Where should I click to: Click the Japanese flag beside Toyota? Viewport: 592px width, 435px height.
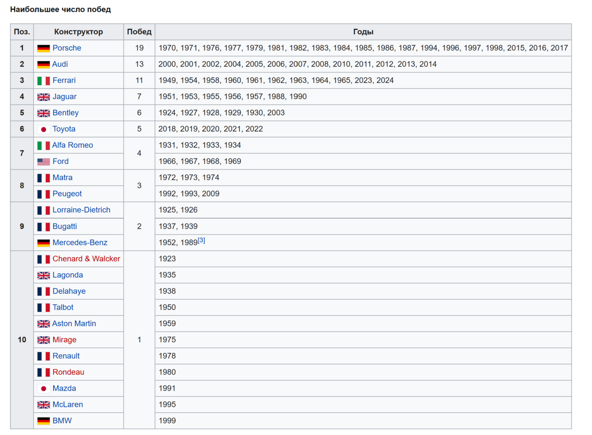[43, 129]
